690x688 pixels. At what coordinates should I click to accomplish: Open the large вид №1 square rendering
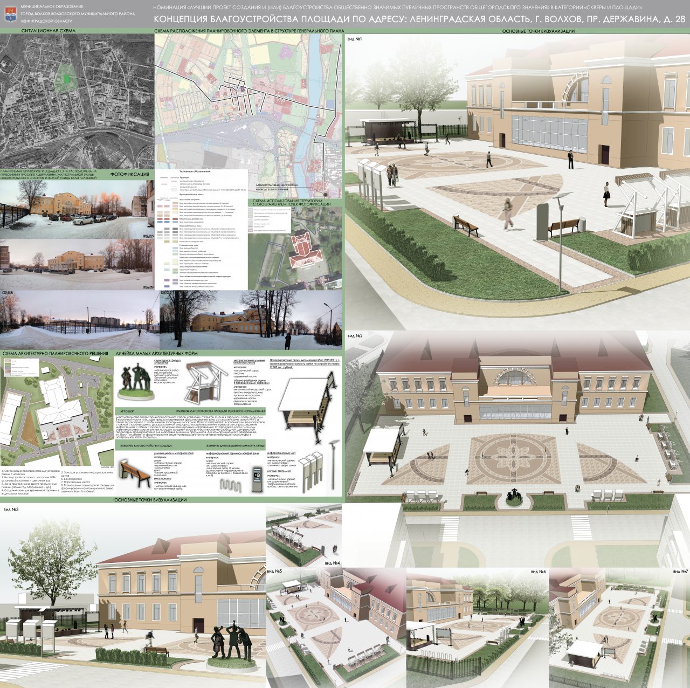517,182
